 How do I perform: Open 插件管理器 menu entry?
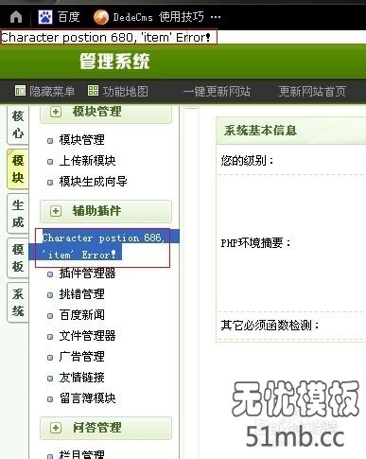tap(87, 274)
